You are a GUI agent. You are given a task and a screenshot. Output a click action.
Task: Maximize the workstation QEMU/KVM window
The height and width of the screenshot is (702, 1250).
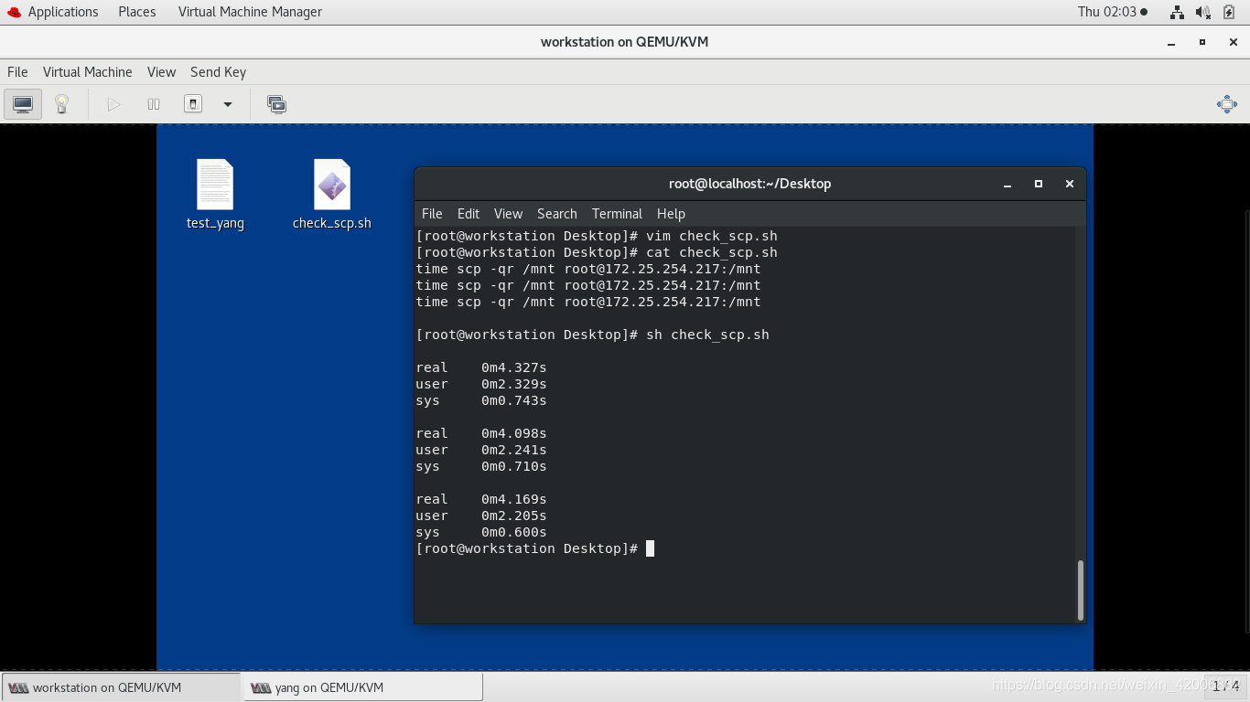pos(1202,42)
